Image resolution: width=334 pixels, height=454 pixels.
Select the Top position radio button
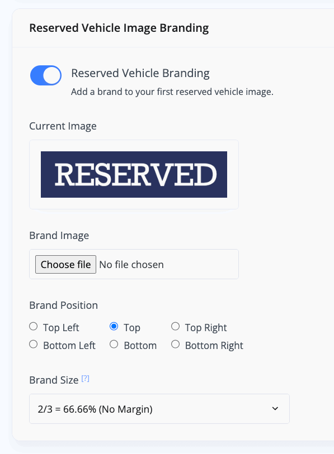coord(114,326)
